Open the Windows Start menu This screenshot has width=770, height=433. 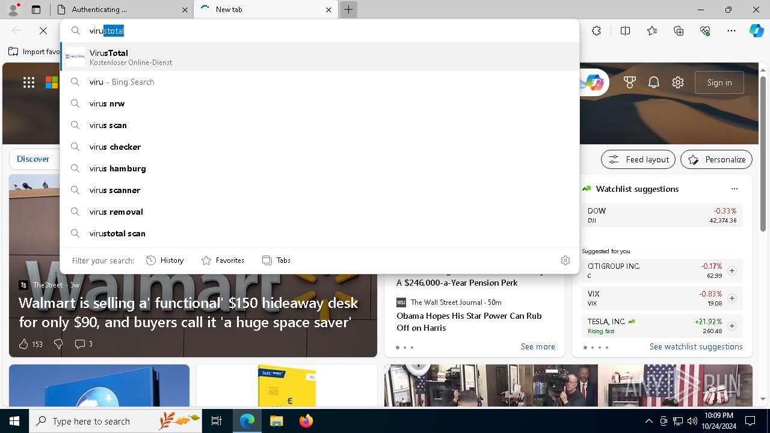[x=14, y=421]
